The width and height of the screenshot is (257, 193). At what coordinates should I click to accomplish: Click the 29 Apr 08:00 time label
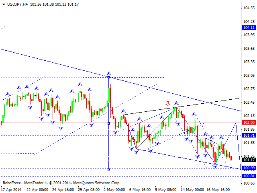pos(88,189)
